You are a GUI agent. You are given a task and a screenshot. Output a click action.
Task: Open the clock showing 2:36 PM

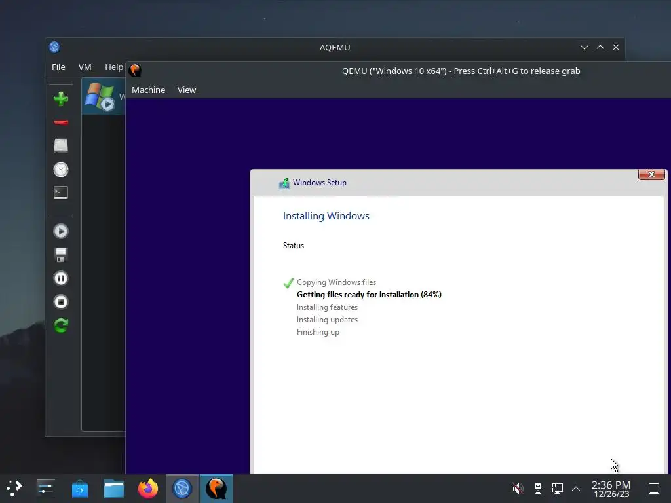(611, 489)
